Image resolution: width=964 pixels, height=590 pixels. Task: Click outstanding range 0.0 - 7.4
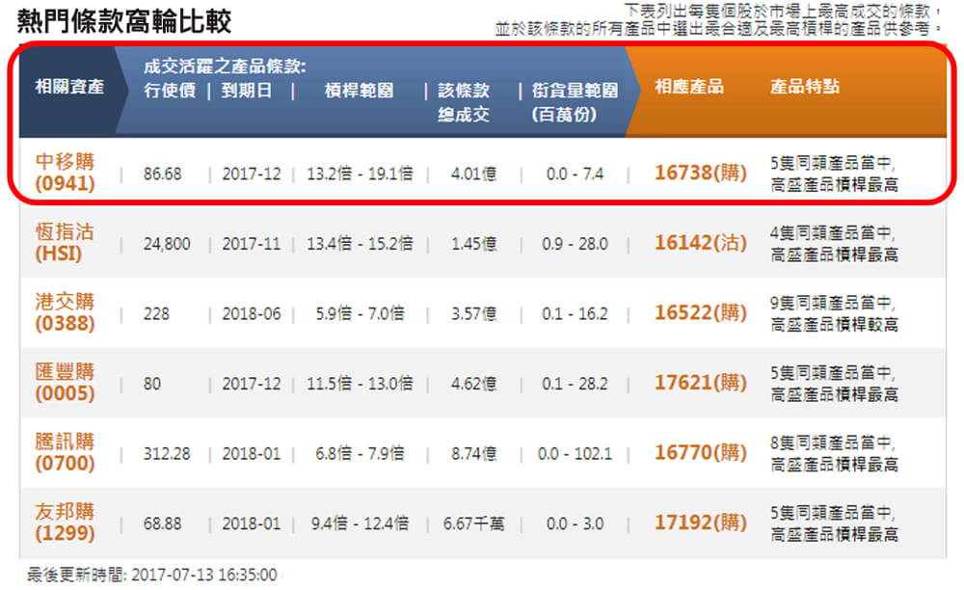(575, 174)
